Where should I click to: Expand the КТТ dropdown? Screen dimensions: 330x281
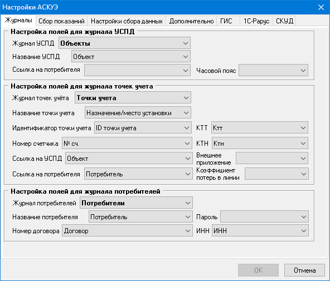click(x=260, y=127)
